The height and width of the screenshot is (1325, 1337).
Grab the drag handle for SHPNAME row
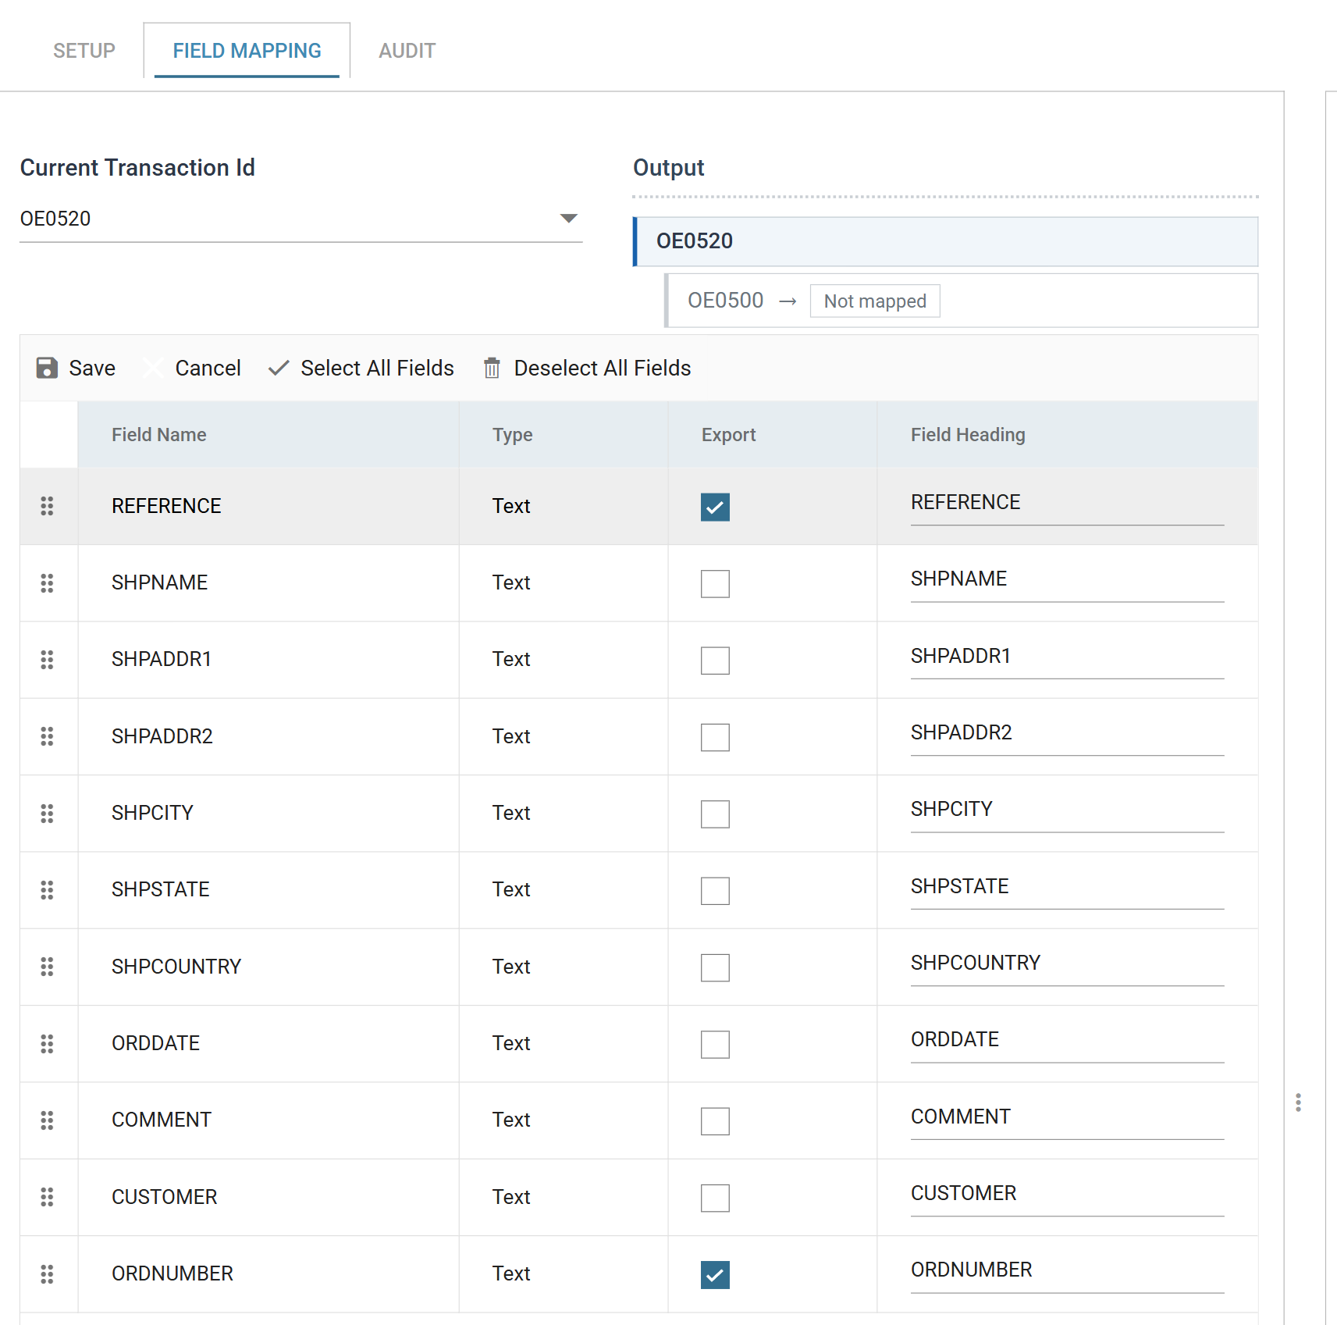click(x=47, y=582)
